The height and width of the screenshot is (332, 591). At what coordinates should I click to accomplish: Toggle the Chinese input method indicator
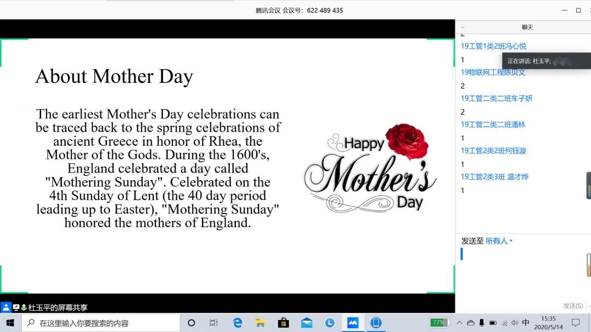[526, 323]
